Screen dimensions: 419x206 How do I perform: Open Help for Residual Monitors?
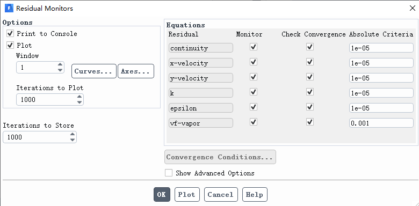pos(255,195)
